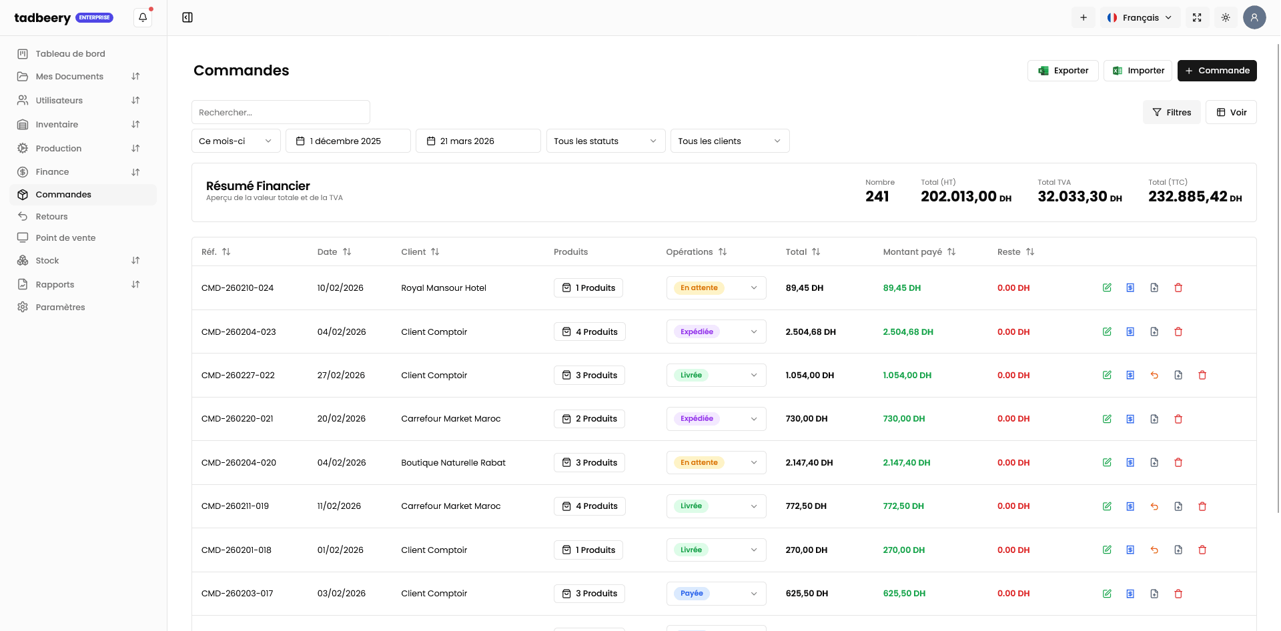Image resolution: width=1281 pixels, height=631 pixels.
Task: Edit order CMD-260210-024
Action: point(1107,287)
